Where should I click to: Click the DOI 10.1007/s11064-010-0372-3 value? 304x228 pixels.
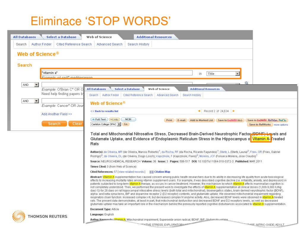[216, 161]
